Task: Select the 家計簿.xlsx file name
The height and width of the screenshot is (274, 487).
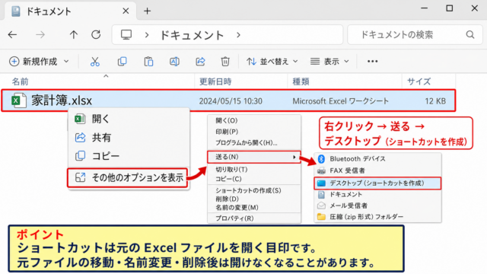Action: click(x=62, y=100)
